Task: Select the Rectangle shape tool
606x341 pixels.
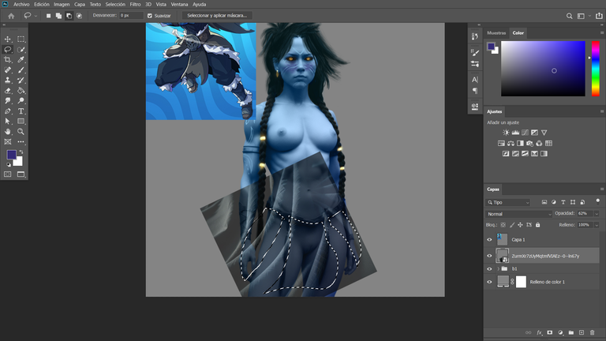Action: [21, 121]
